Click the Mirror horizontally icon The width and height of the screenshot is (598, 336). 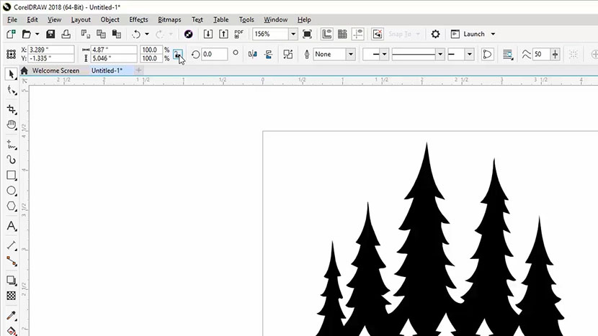pos(252,54)
